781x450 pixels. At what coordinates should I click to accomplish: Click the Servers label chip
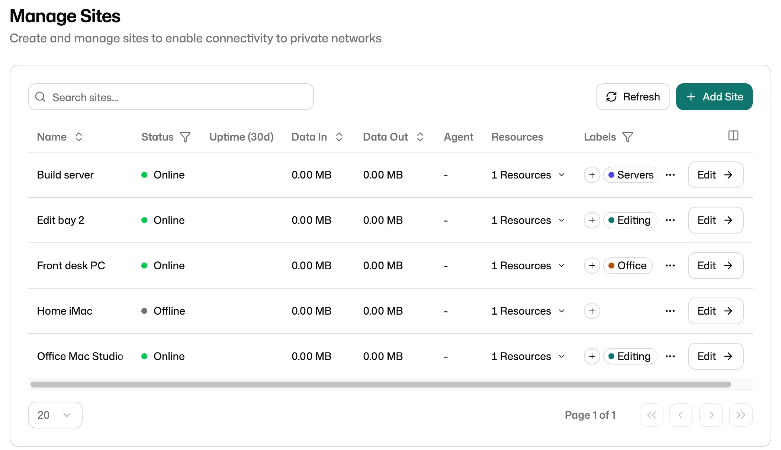pyautogui.click(x=631, y=175)
